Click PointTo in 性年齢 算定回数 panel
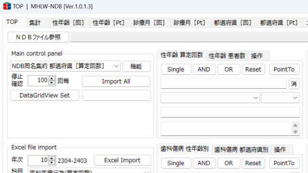 (x=284, y=69)
